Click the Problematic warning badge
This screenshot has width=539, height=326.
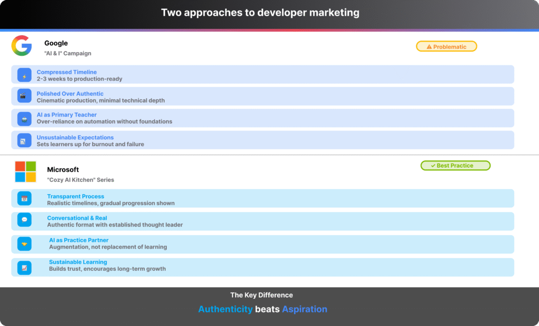[x=446, y=46]
